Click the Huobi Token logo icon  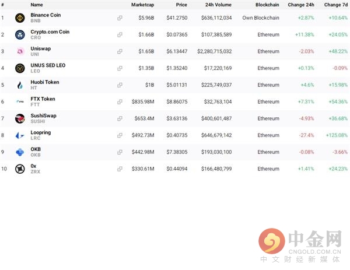pos(20,85)
